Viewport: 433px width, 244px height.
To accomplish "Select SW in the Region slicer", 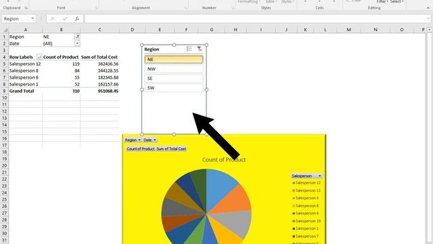I will tap(174, 88).
